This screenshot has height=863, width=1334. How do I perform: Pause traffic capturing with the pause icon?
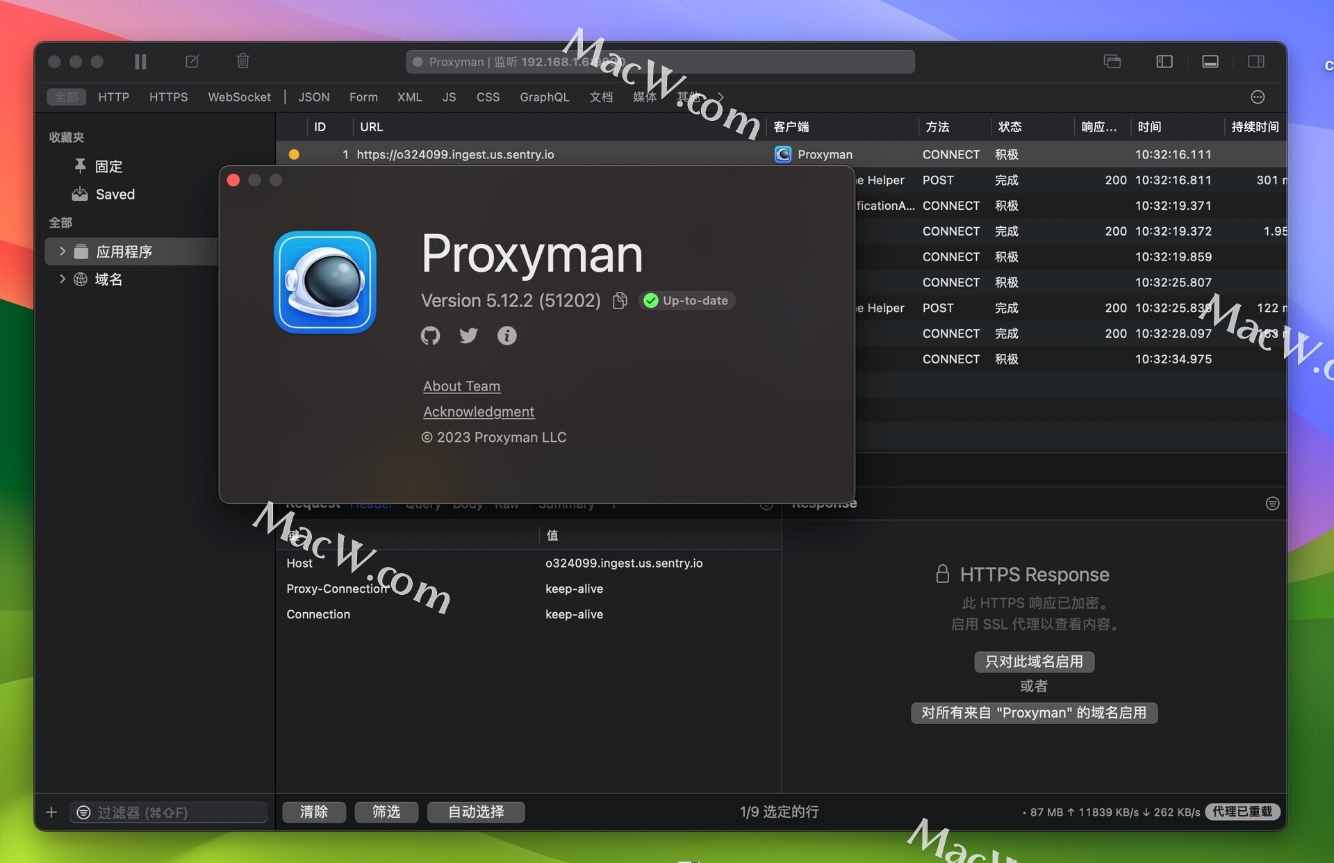point(140,61)
